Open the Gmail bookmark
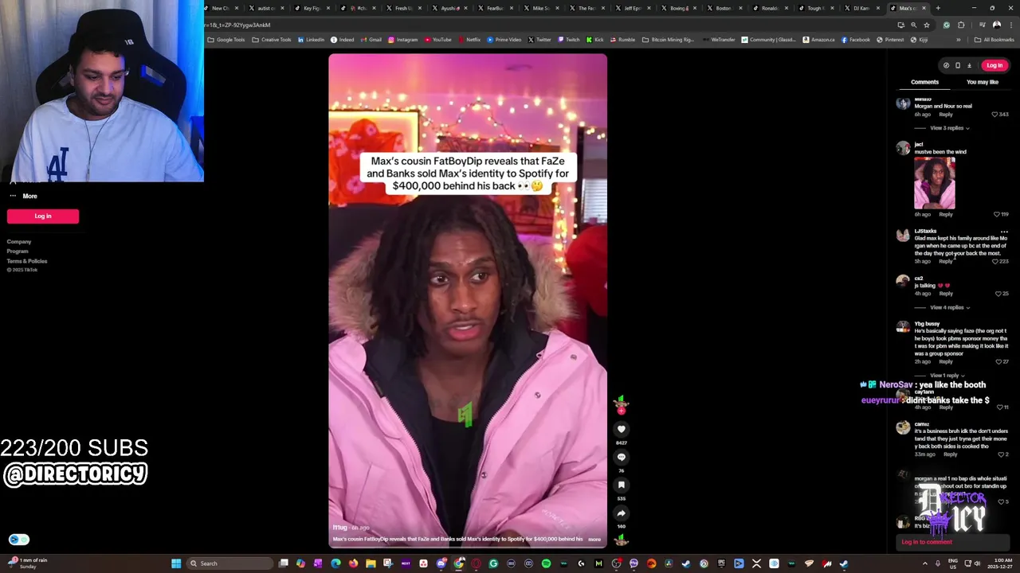1020x573 pixels. pos(371,40)
